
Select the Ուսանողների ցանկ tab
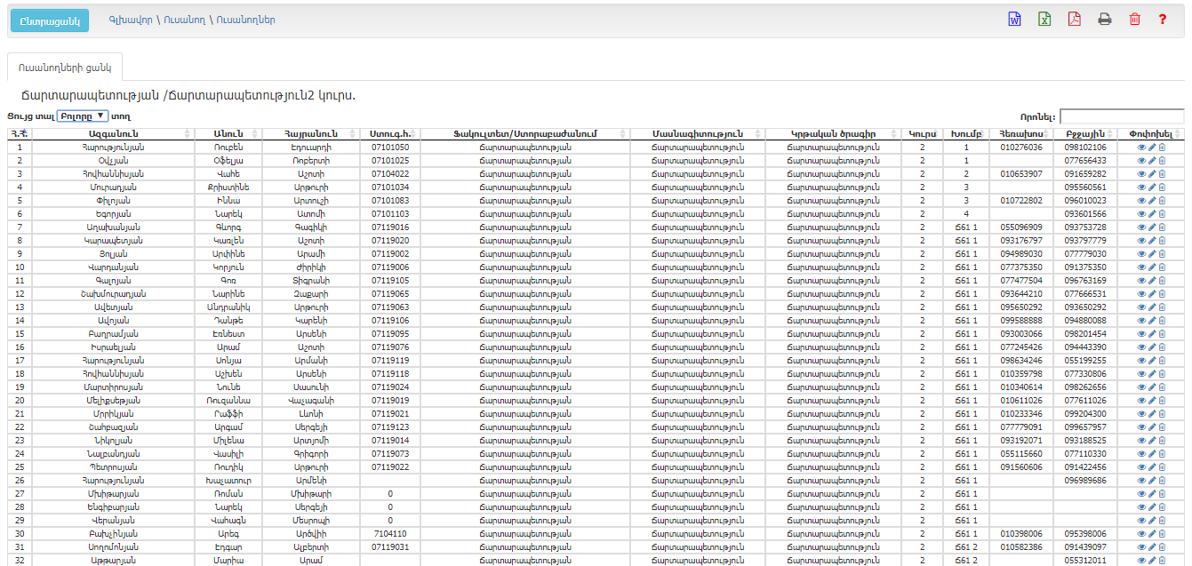64,68
